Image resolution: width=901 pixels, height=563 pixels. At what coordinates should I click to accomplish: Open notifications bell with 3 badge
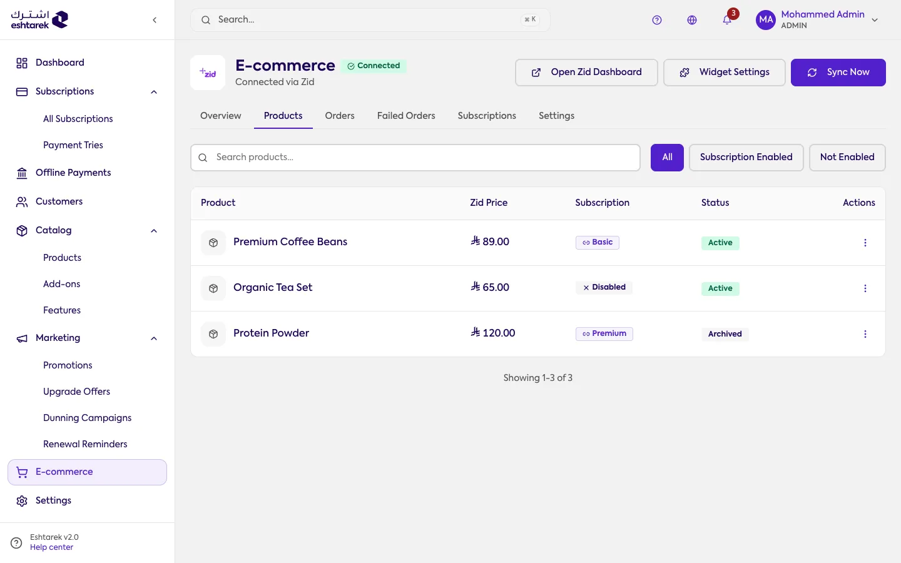point(728,19)
